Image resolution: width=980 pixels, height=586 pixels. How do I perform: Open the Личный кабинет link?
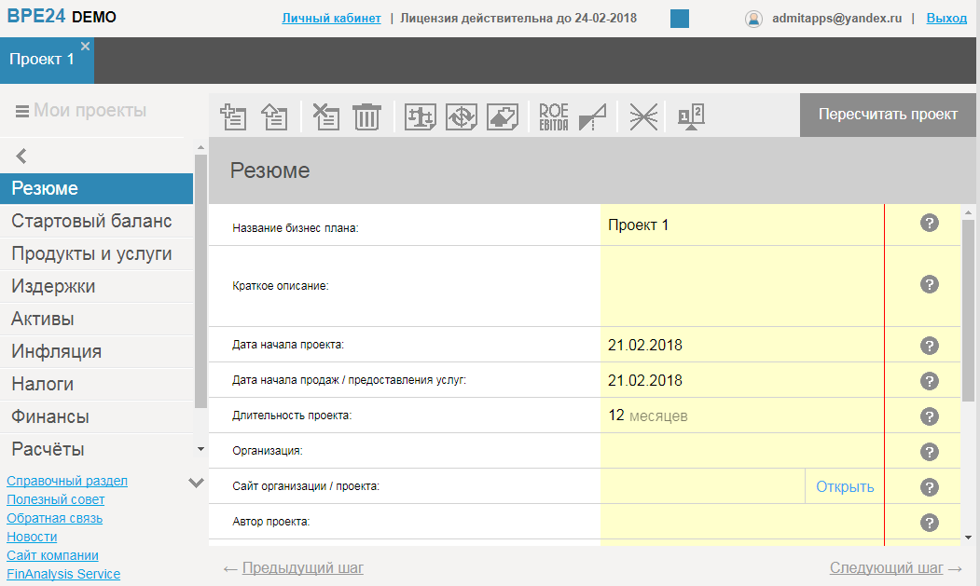click(331, 18)
